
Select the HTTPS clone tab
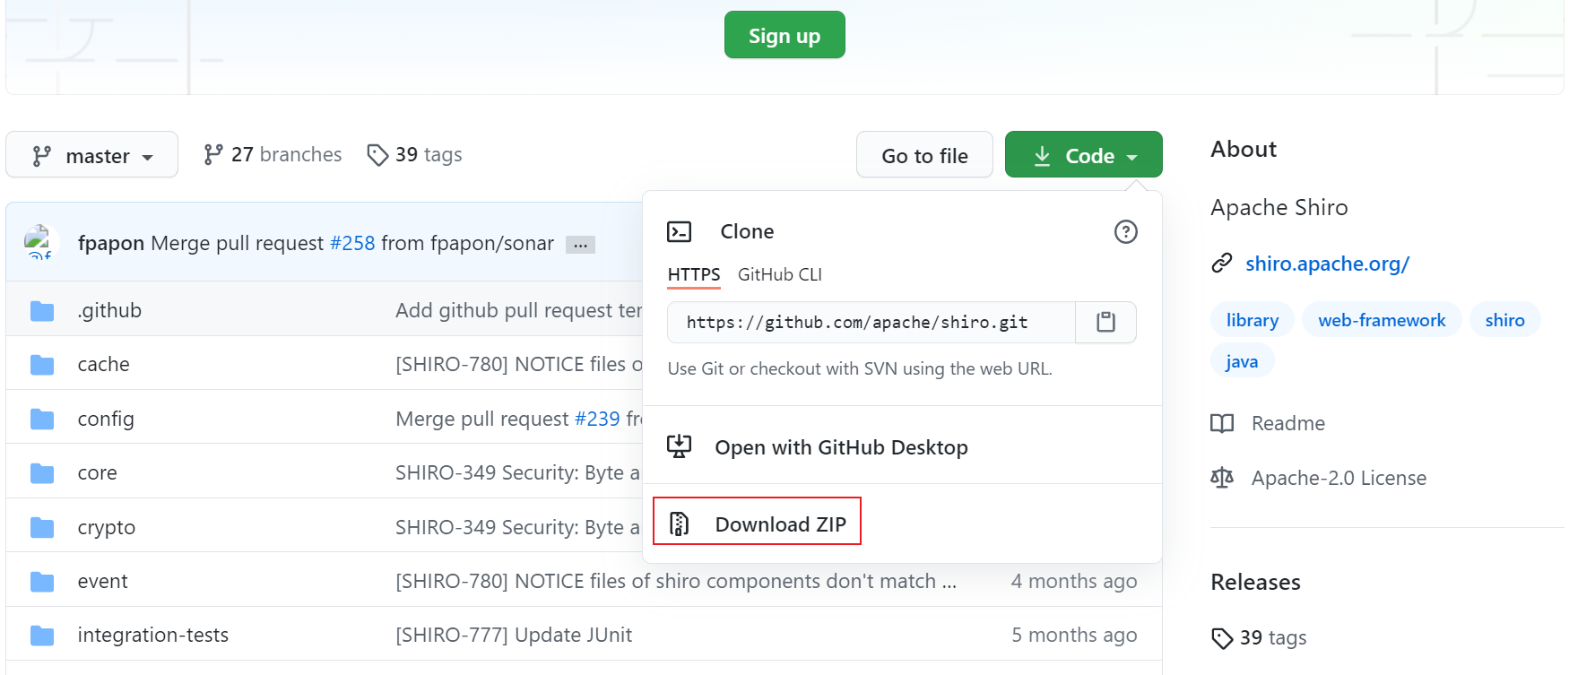click(694, 274)
